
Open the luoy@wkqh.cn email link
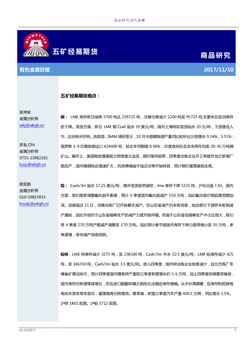(32, 164)
